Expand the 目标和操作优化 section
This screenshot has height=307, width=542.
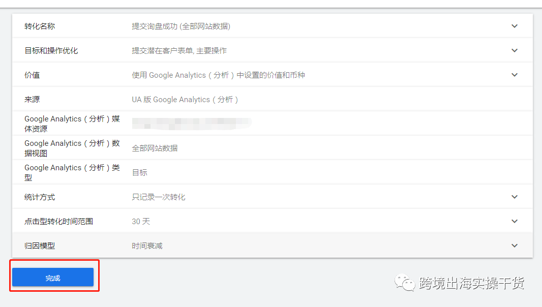click(514, 50)
